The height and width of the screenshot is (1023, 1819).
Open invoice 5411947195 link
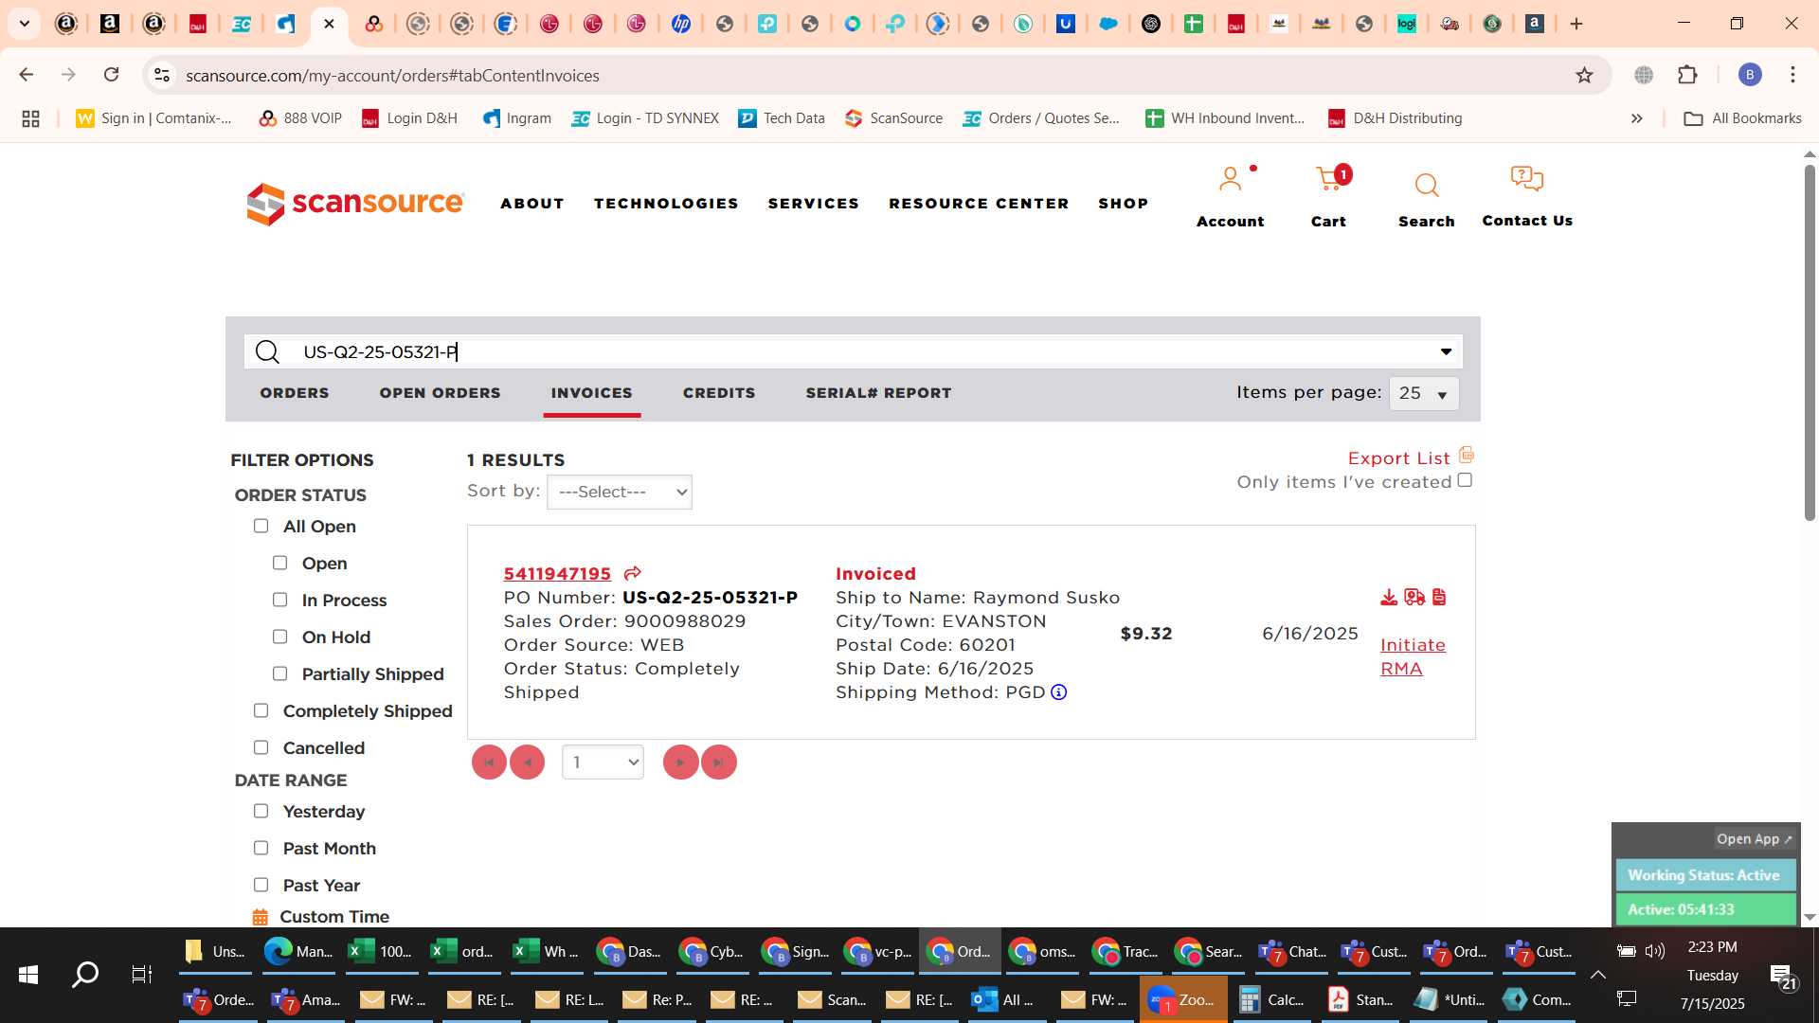[557, 573]
